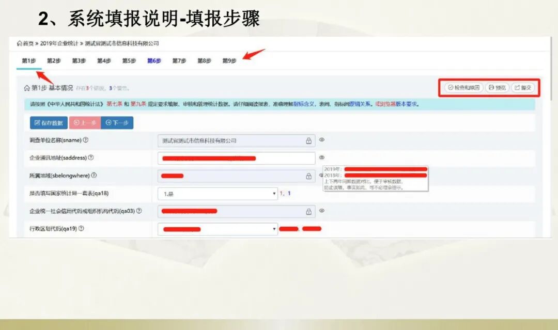
Task: Open the 第七条 link
Action: click(x=114, y=104)
